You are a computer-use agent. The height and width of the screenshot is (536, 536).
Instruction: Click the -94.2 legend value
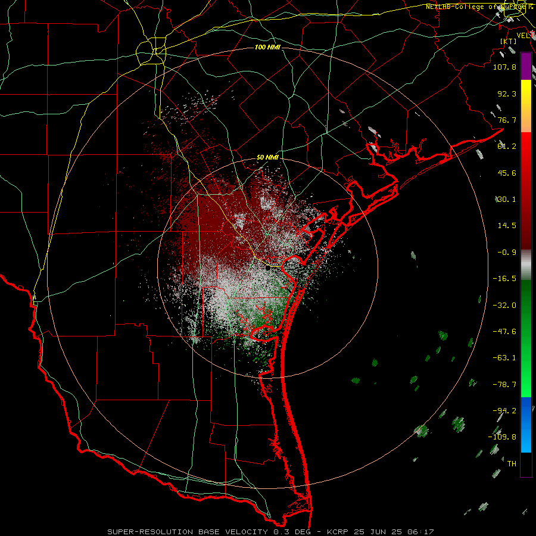coord(504,411)
